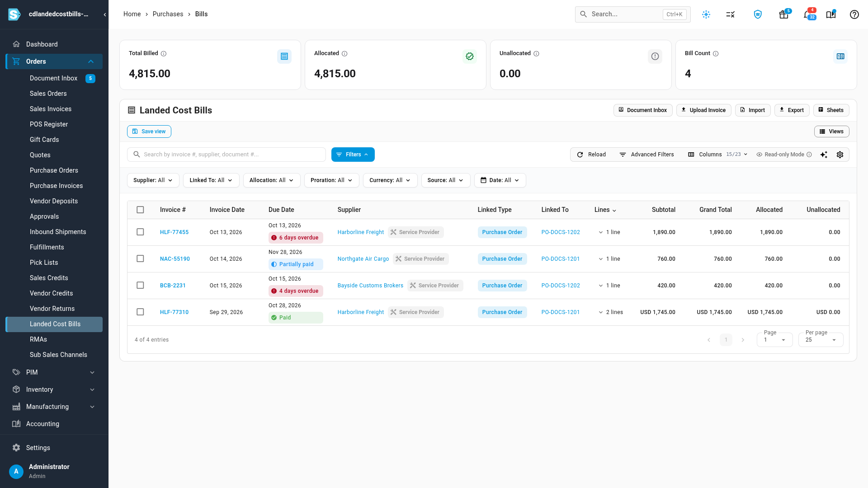Expand the Inventory sidebar menu

coord(54,389)
